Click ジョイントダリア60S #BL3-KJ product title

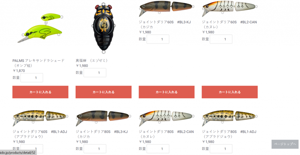pyautogui.click(x=165, y=25)
